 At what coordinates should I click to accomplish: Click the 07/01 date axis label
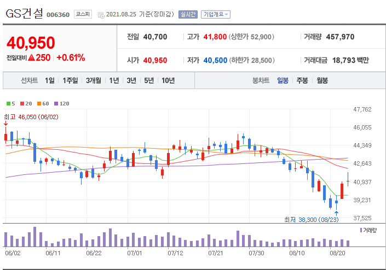pyautogui.click(x=134, y=253)
